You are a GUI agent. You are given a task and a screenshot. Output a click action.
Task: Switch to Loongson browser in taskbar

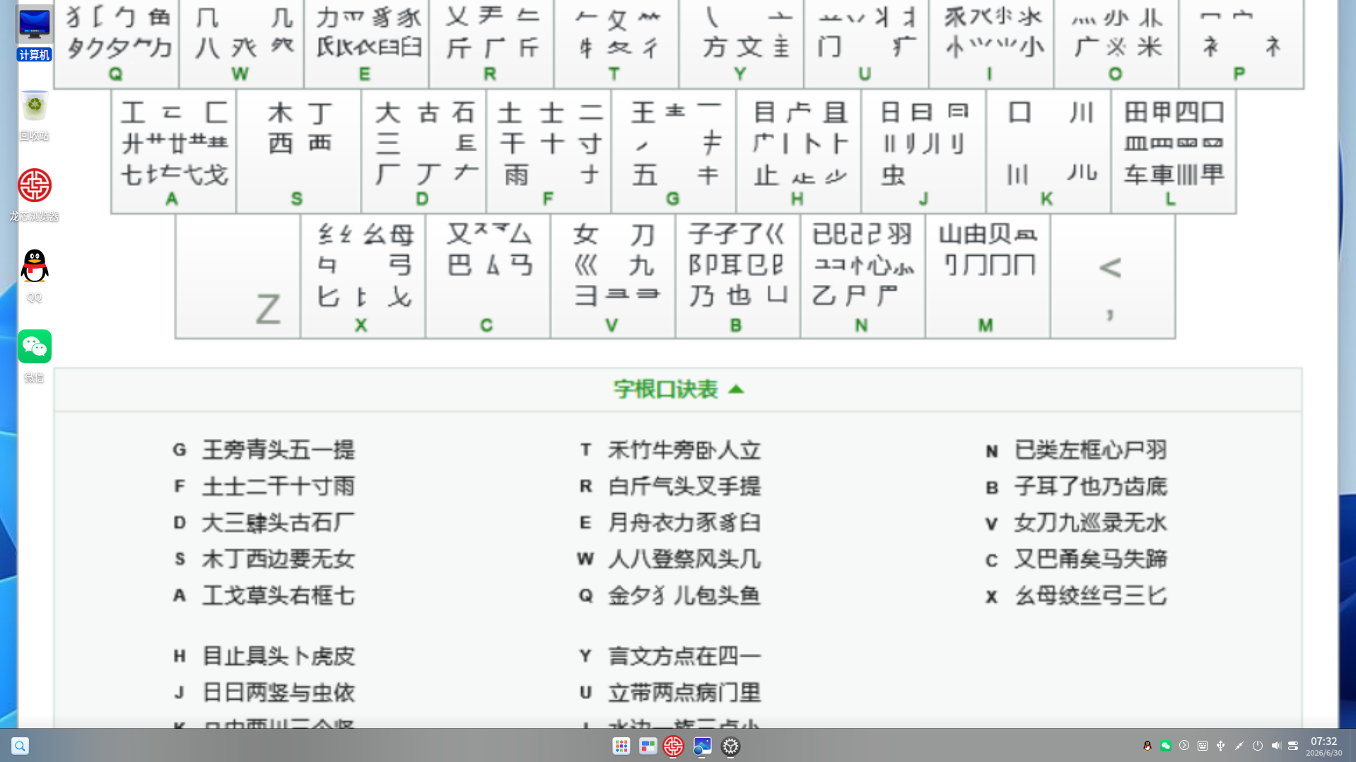(674, 746)
